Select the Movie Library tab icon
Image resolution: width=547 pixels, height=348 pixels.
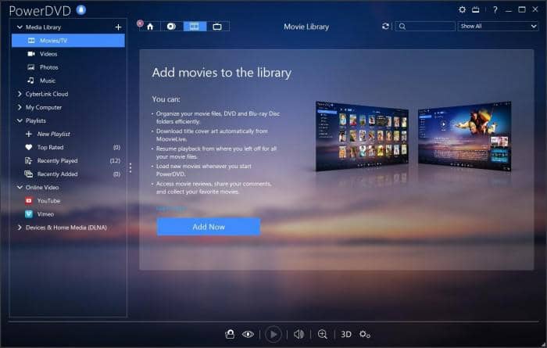tap(195, 27)
